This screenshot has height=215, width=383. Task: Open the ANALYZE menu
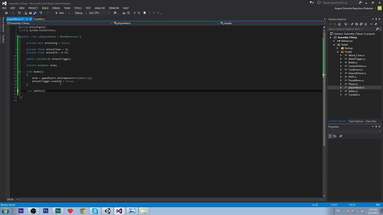(x=100, y=8)
